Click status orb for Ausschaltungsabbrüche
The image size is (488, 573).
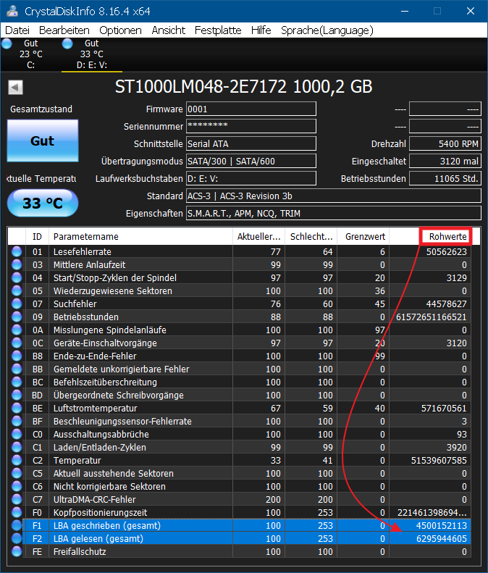[17, 434]
